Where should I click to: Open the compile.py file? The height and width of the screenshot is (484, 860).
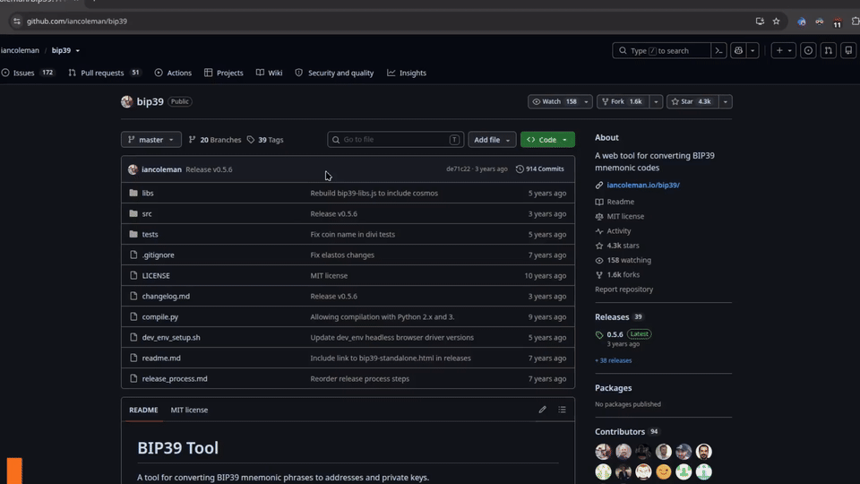160,316
